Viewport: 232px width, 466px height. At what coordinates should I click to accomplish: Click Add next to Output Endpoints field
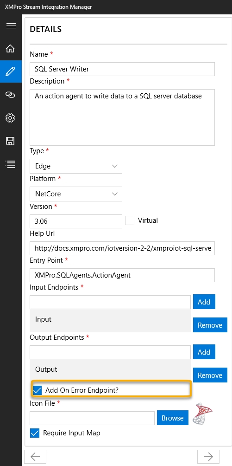pos(204,352)
